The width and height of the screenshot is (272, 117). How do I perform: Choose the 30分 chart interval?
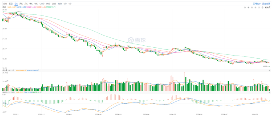tap(54, 4)
